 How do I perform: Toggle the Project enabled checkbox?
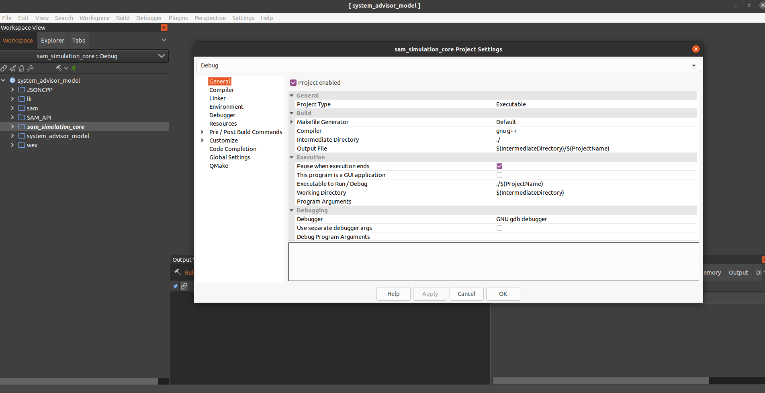(x=293, y=83)
